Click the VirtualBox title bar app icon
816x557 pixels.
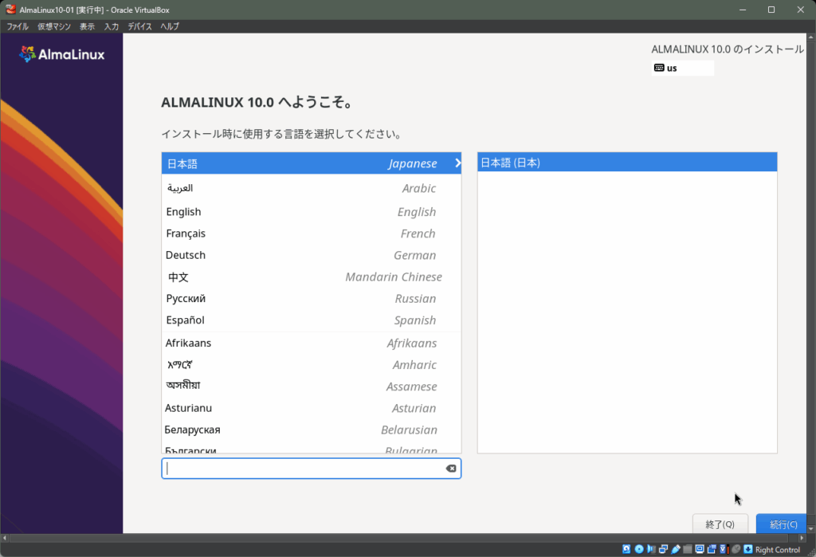pos(11,10)
